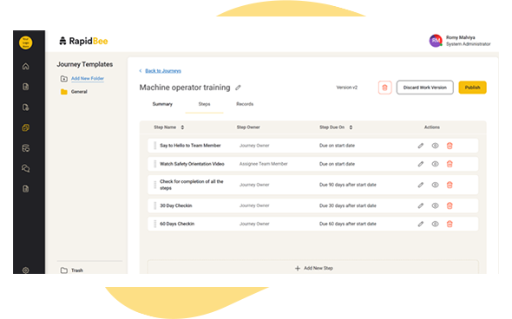The width and height of the screenshot is (512, 319).
Task: Click the 60 Days Checkin step name
Action: (x=177, y=225)
